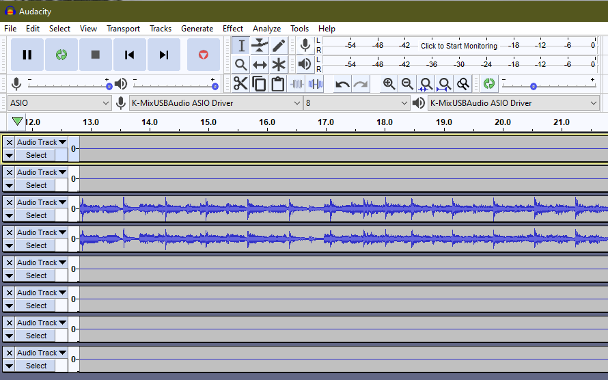Click Select on the yellow-focused top track

point(36,156)
